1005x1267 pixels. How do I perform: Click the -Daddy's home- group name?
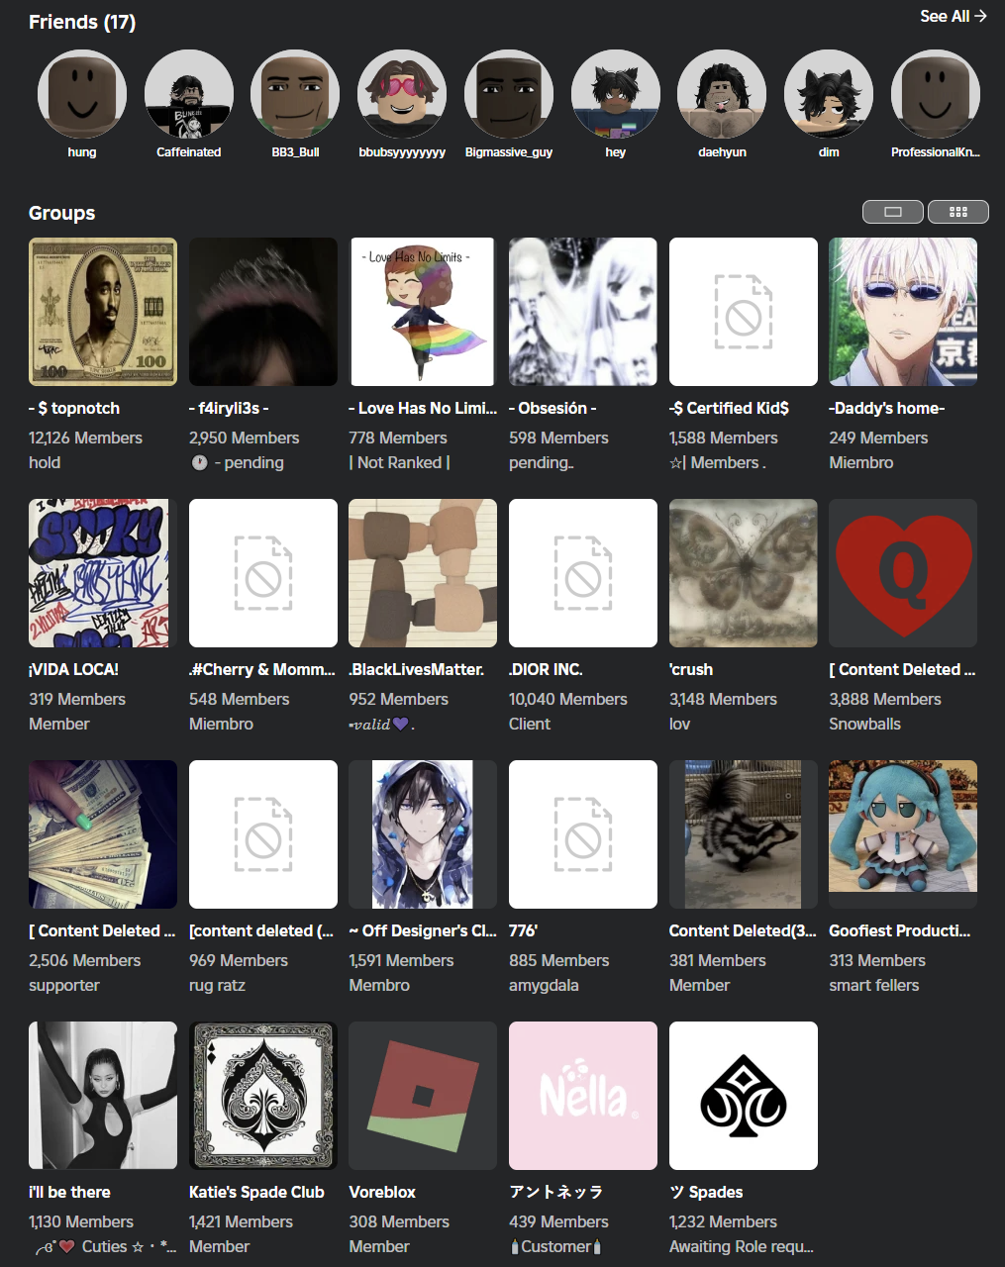(x=886, y=408)
